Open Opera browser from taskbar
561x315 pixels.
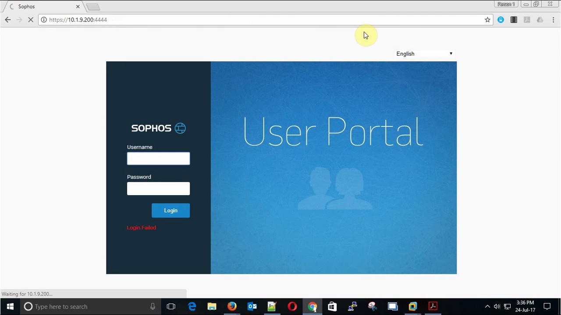(x=292, y=307)
